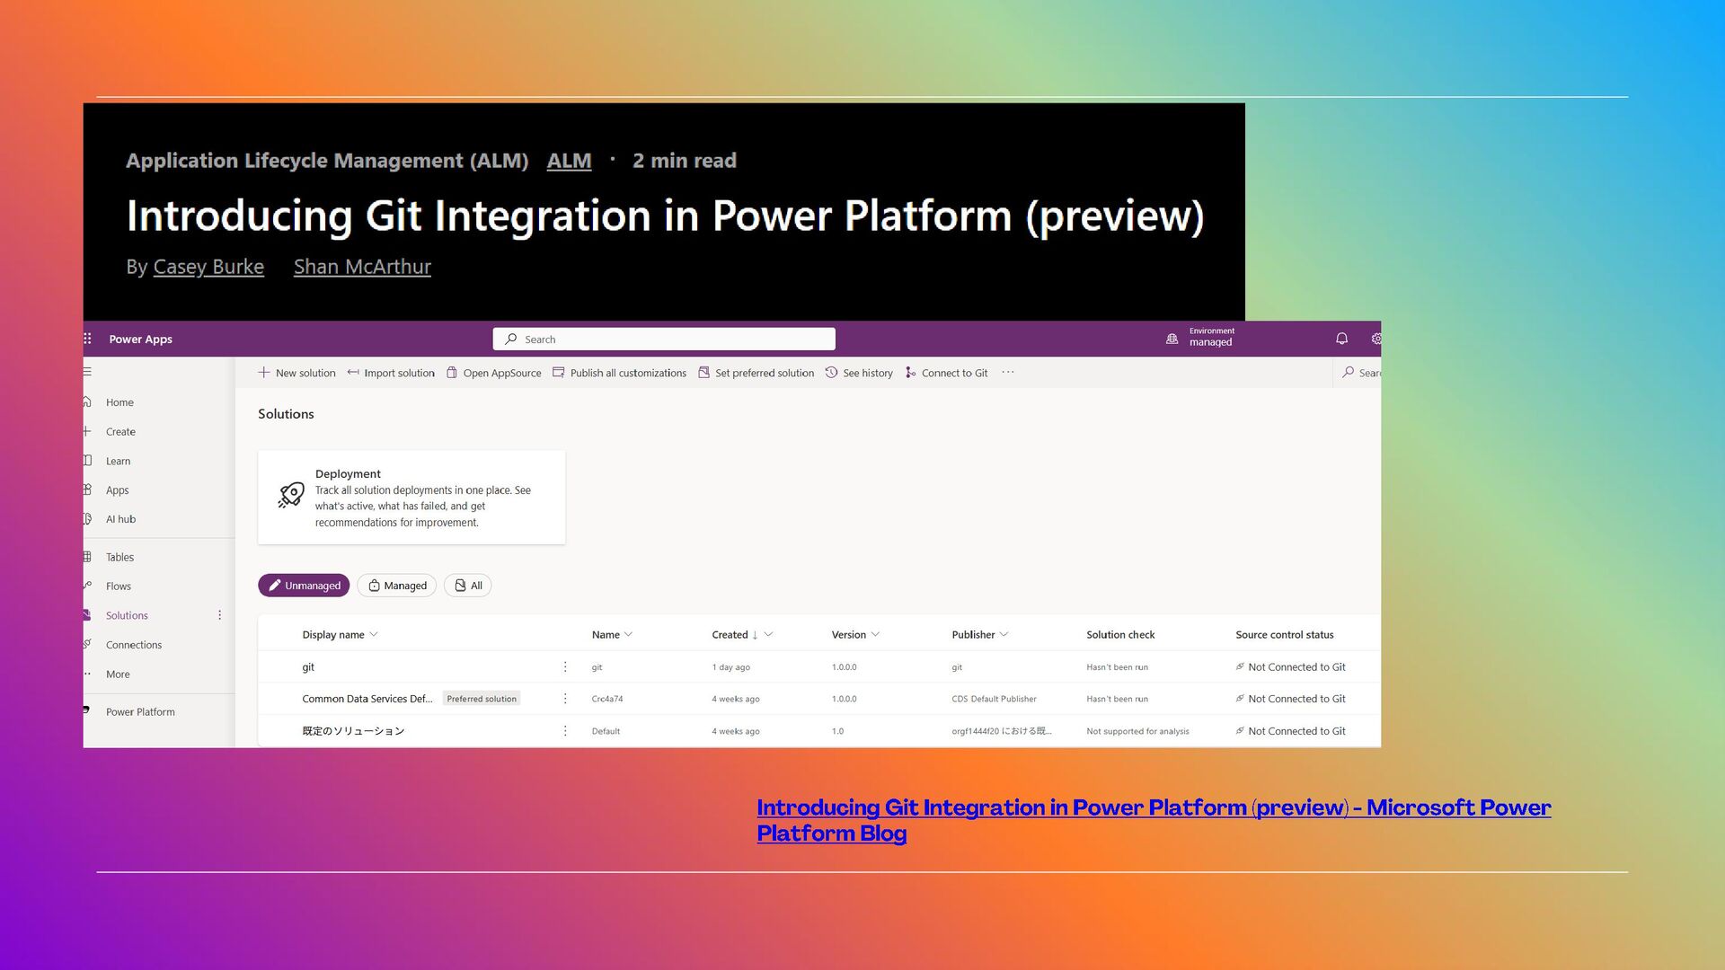1725x970 pixels.
Task: Open Flows in left navigation
Action: (118, 586)
